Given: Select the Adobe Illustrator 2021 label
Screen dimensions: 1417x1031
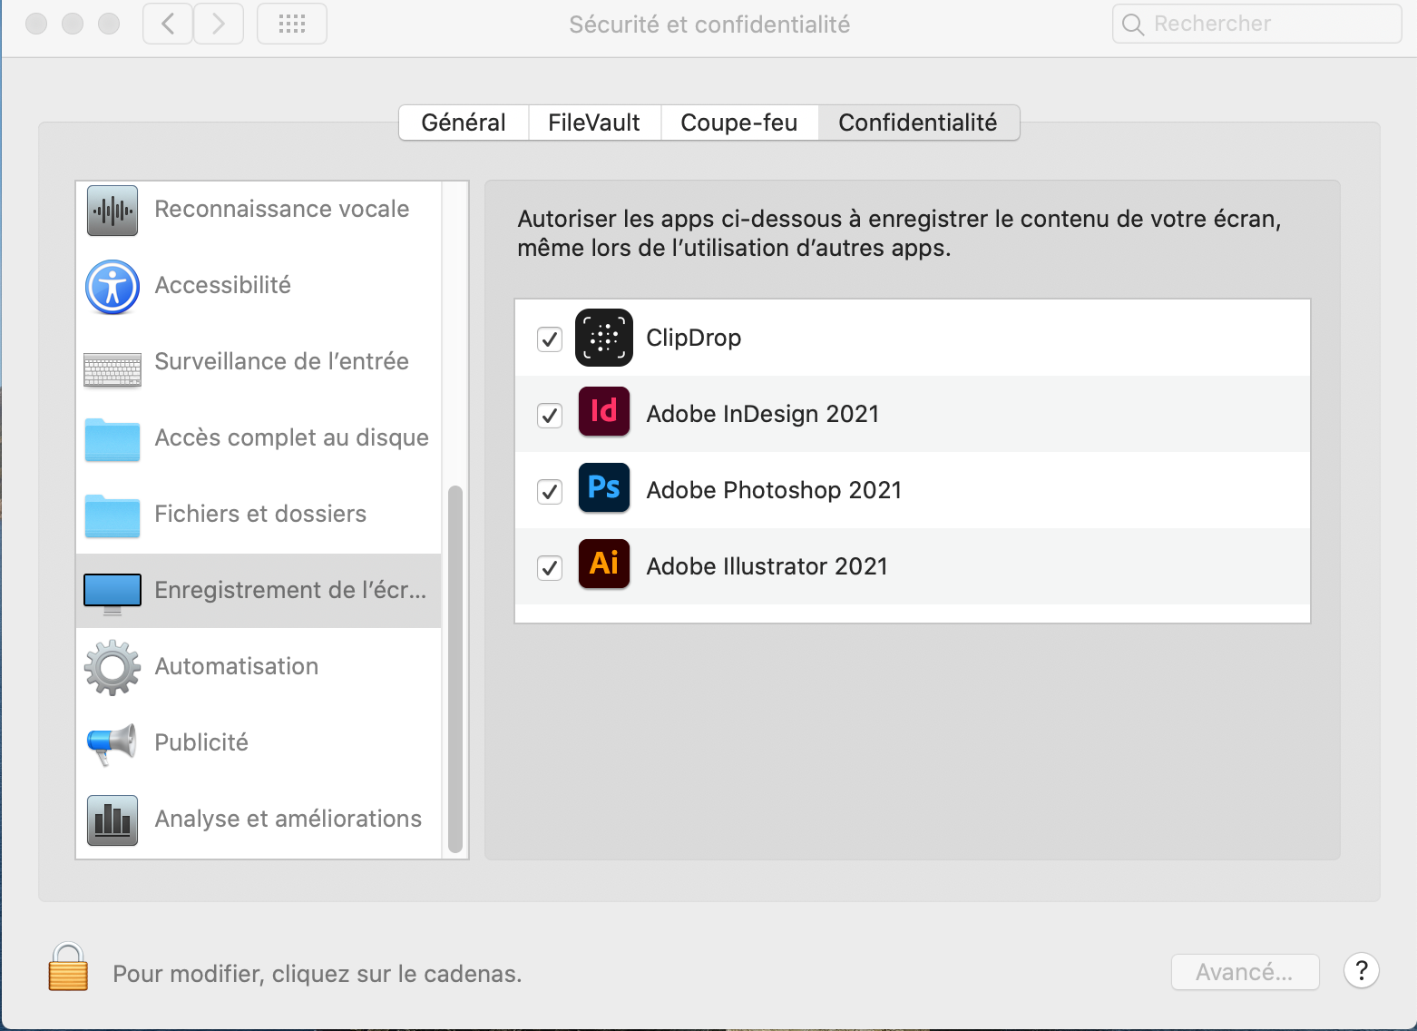Looking at the screenshot, I should click(767, 566).
